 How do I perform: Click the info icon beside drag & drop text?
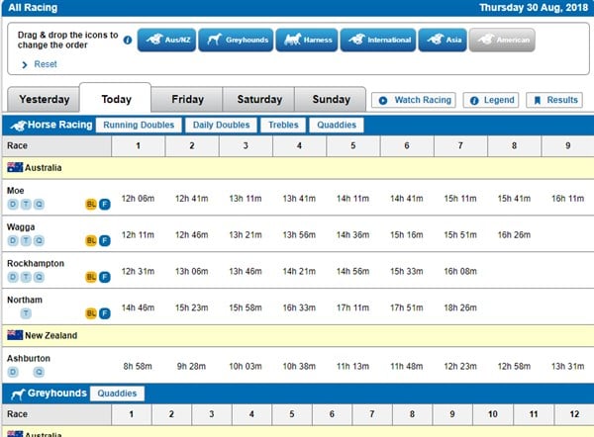point(128,40)
